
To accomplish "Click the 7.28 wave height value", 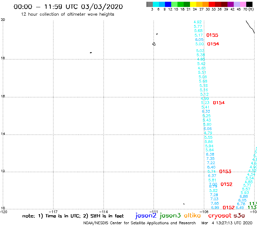I will click(214, 195).
